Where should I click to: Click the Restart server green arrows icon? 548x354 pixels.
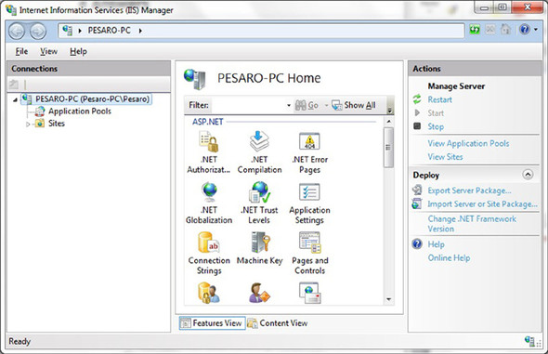tap(417, 99)
